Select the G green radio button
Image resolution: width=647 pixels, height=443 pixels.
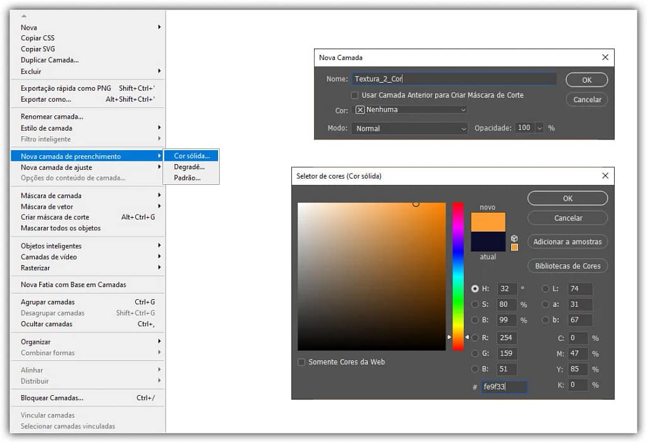click(x=475, y=353)
